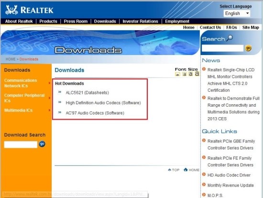The width and height of the screenshot is (263, 198).
Task: Open the Press Room menu
Action: pos(76,22)
